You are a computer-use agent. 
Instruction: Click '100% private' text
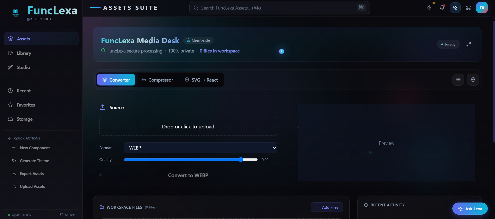pos(181,51)
